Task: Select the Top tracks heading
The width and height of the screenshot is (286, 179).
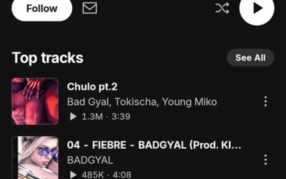Action: [x=48, y=58]
